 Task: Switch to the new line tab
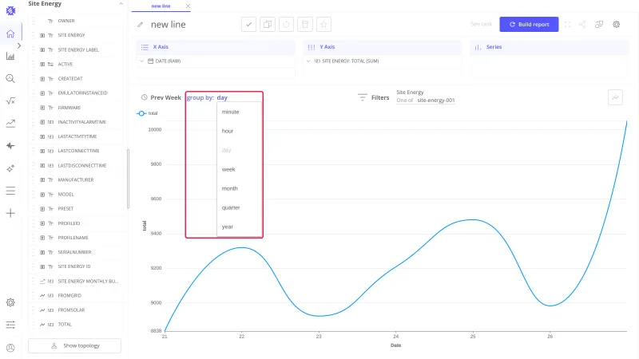point(161,6)
